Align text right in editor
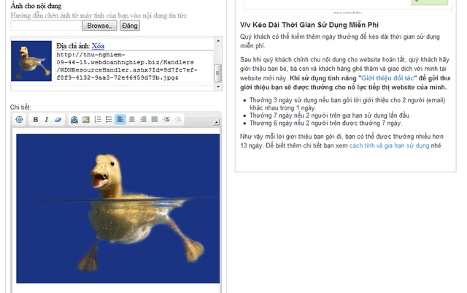This screenshot has height=293, width=467. click(143, 120)
